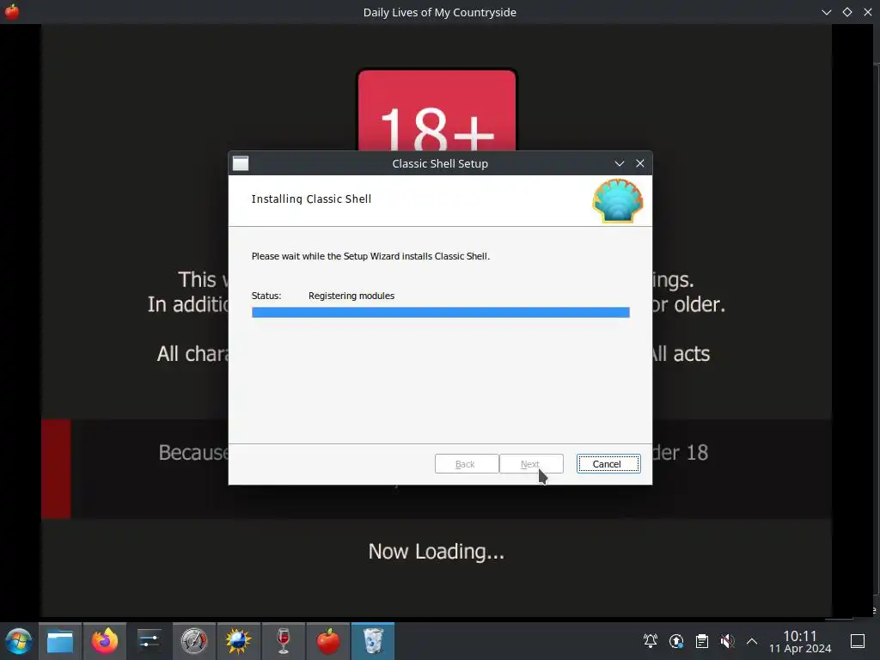Click the disabled Next button in setup
Viewport: 880px width, 660px height.
click(531, 463)
